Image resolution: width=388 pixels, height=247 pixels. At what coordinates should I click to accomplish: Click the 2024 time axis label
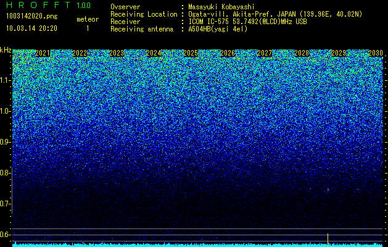coord(154,53)
